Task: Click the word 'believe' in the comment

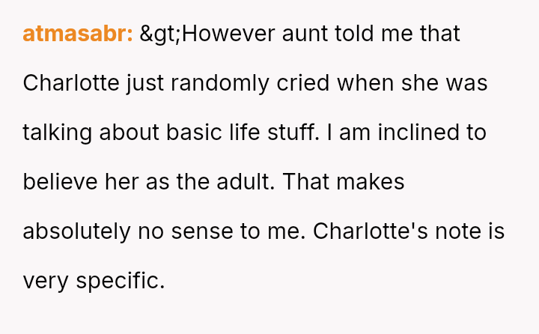Action: [60, 182]
